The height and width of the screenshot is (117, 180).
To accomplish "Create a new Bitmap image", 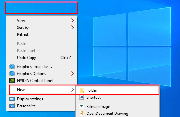I will coord(117,107).
